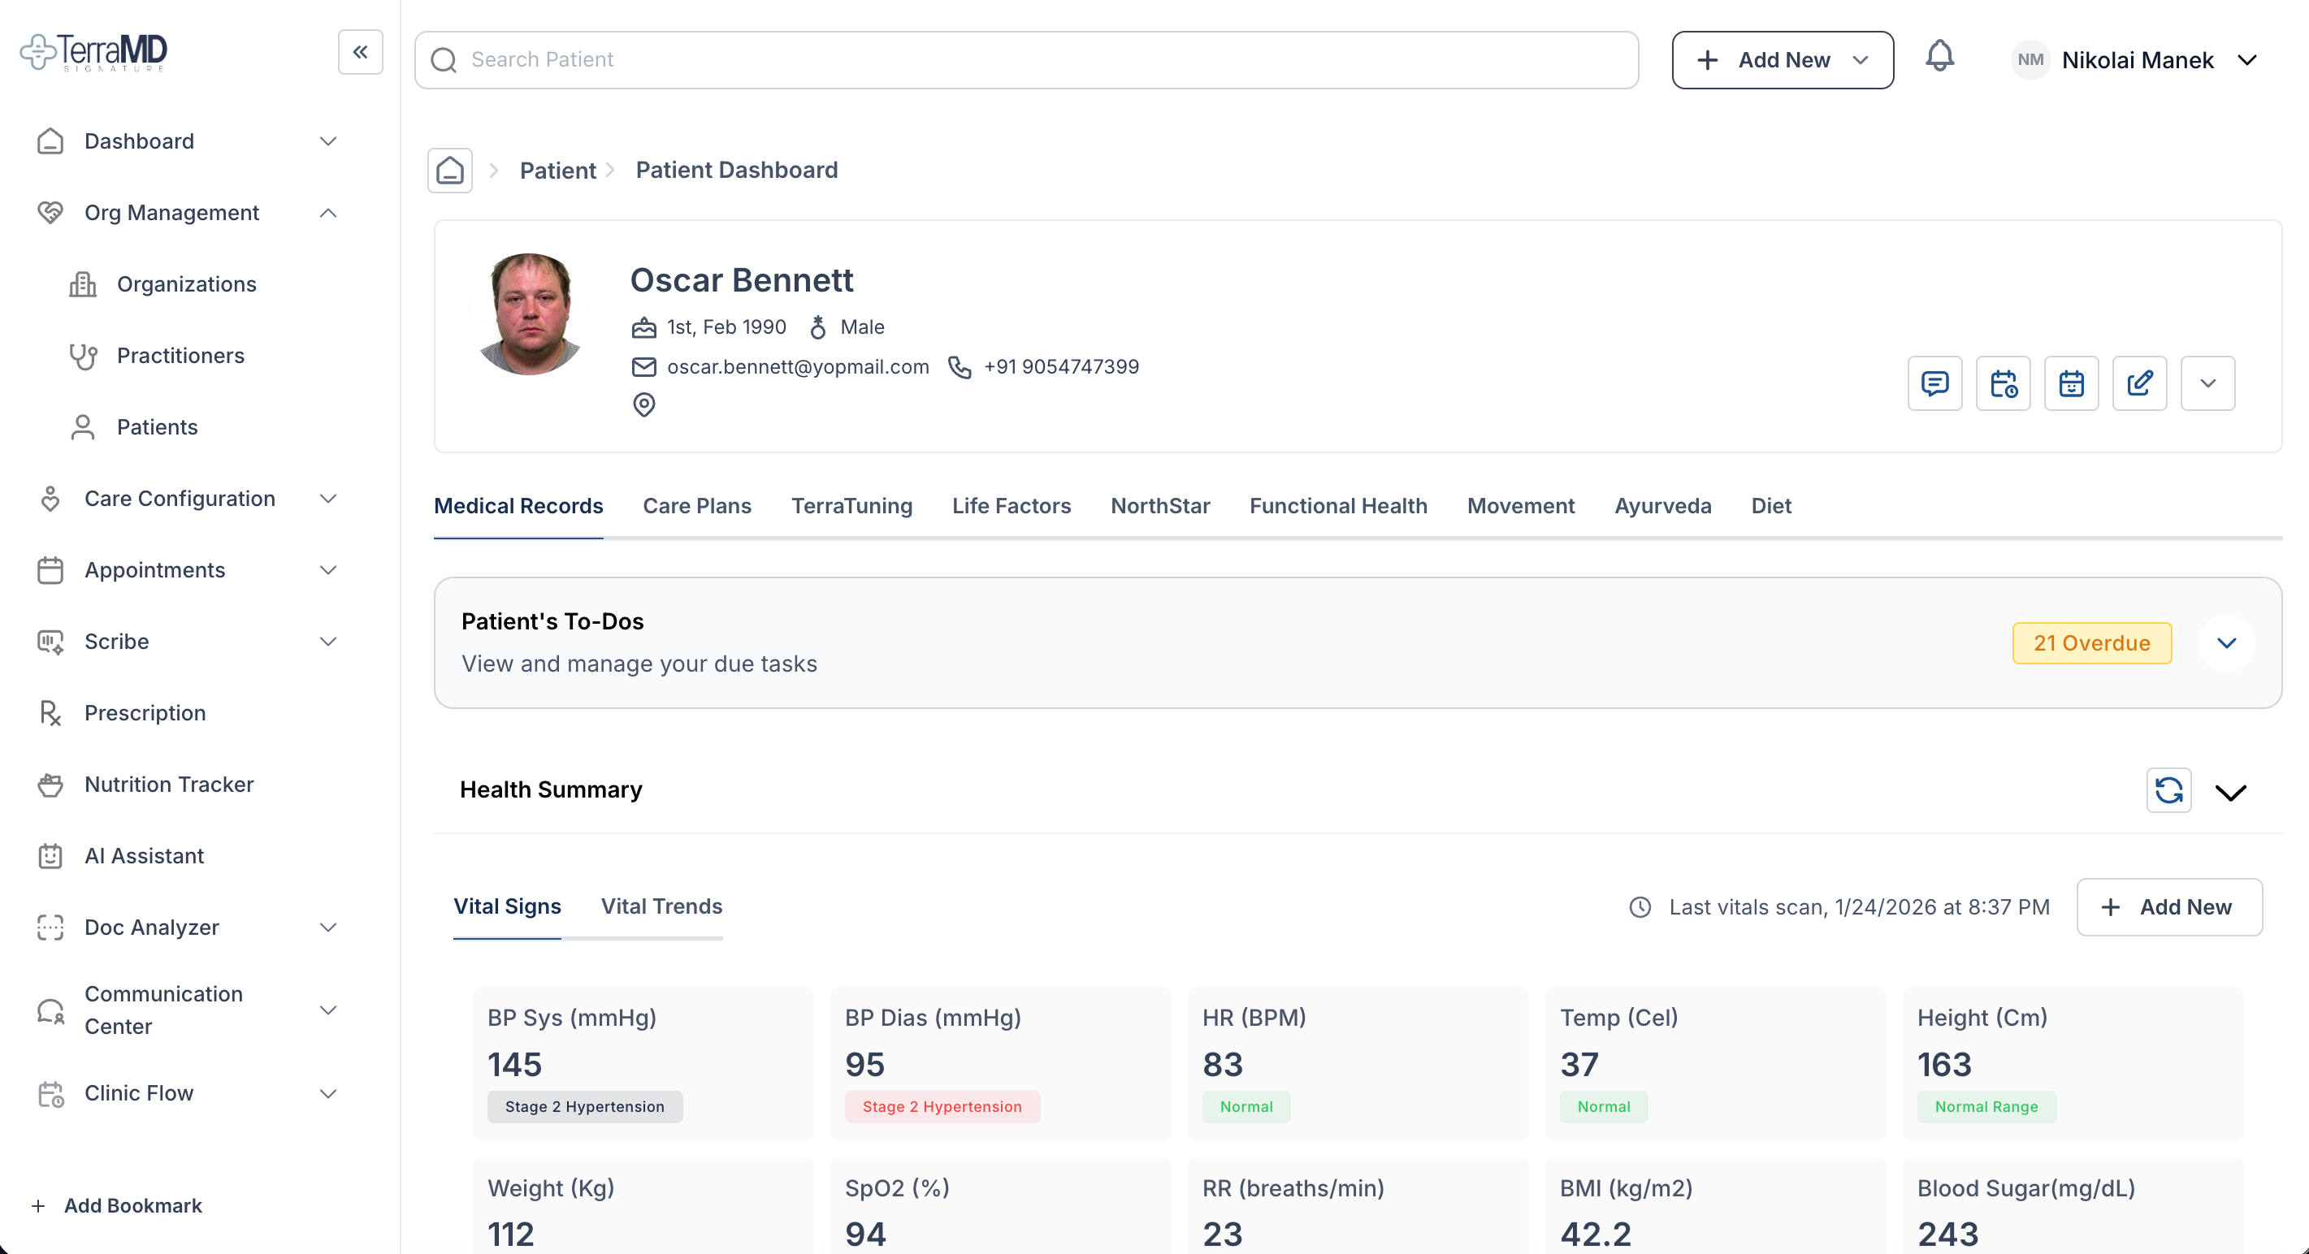Click the patient calendar schedule icon

(2071, 383)
